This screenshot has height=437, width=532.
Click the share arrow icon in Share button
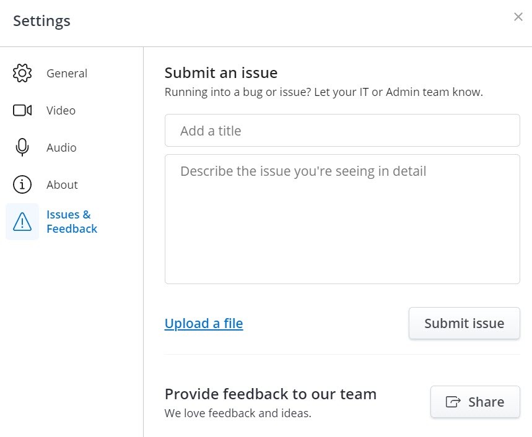click(x=453, y=402)
